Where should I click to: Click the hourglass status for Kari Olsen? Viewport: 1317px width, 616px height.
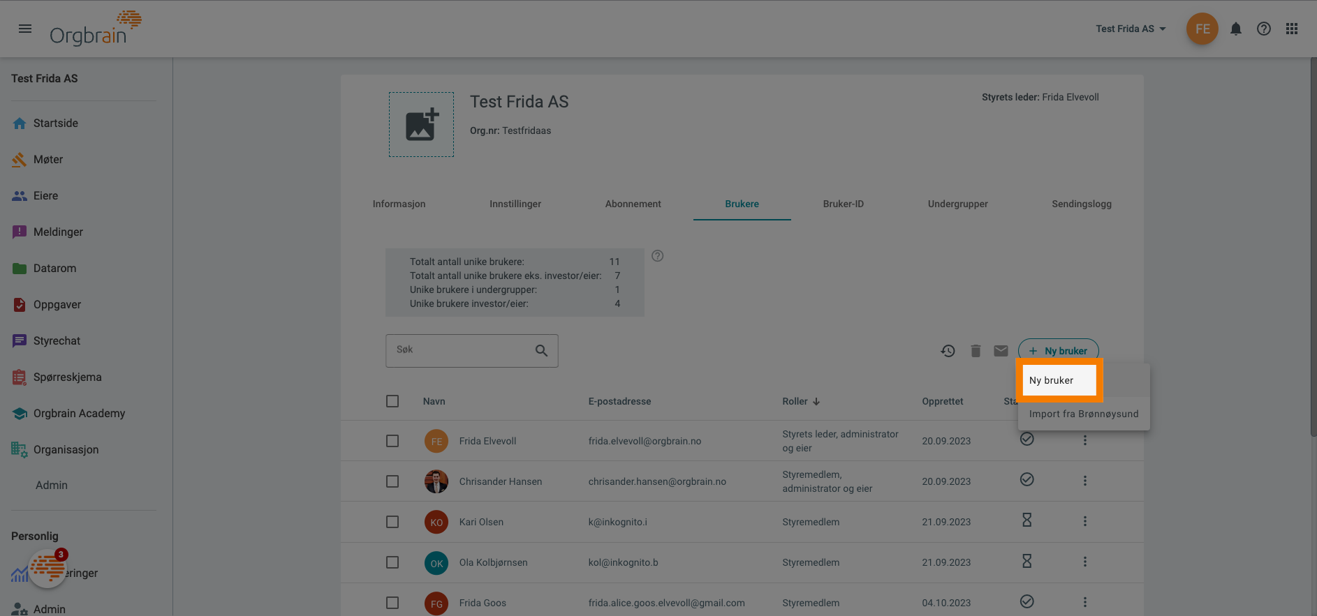tap(1027, 520)
